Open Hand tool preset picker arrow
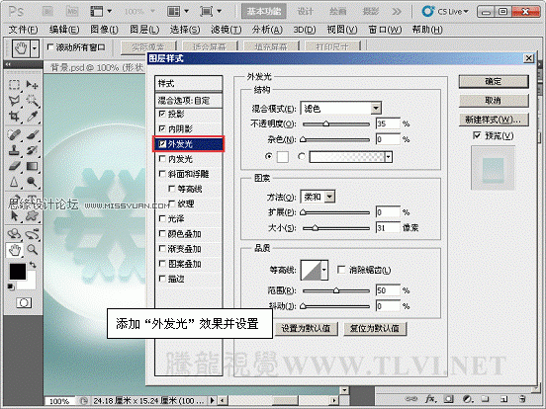546x409 pixels. 34,48
